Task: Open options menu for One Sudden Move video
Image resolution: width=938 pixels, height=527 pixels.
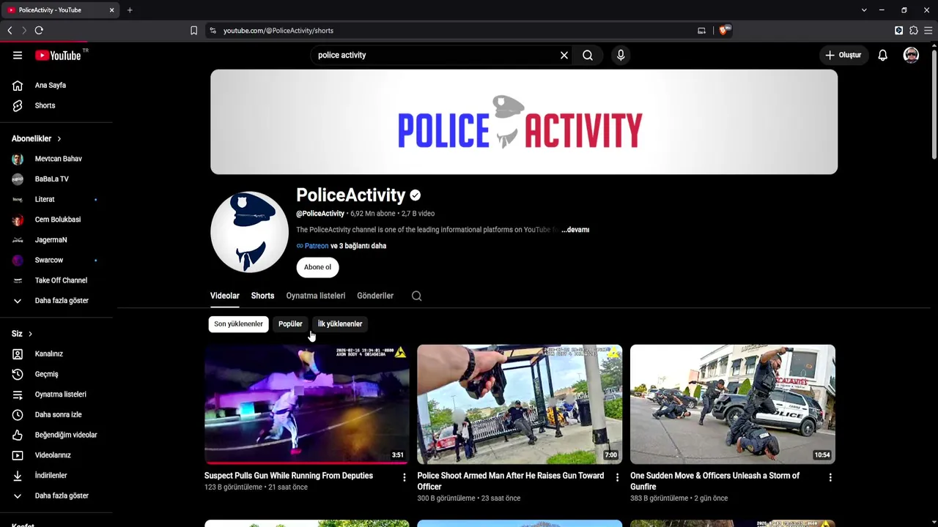Action: (830, 477)
